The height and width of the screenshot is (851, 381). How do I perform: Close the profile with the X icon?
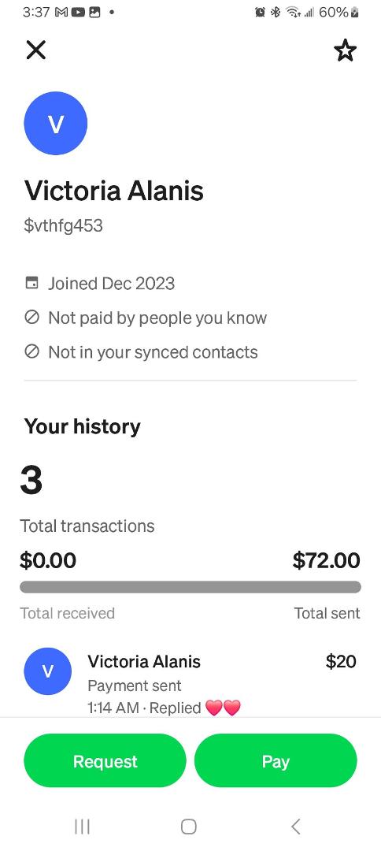coord(36,50)
